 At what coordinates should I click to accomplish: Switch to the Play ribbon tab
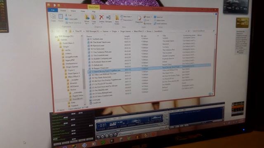click(x=94, y=12)
